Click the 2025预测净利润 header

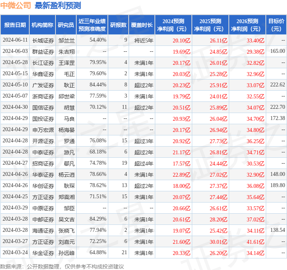(x=210, y=25)
